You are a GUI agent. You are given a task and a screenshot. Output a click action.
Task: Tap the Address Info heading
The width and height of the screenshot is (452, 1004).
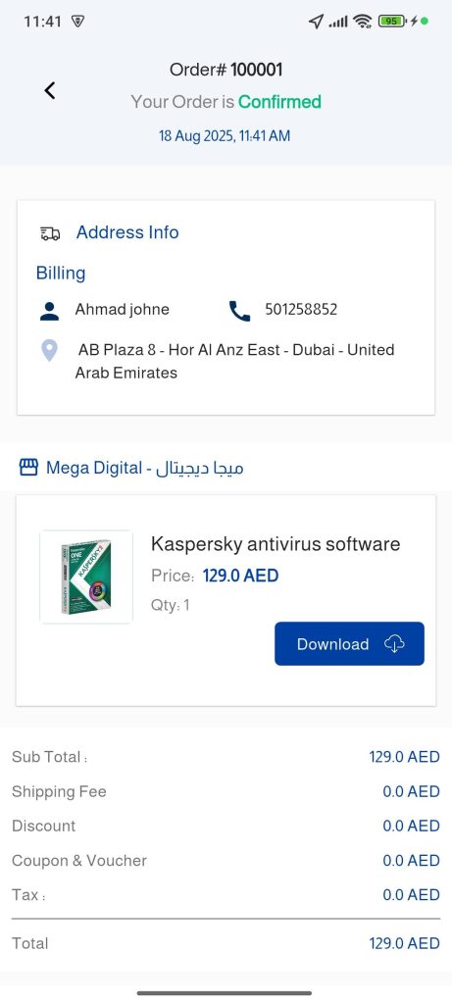pyautogui.click(x=127, y=232)
